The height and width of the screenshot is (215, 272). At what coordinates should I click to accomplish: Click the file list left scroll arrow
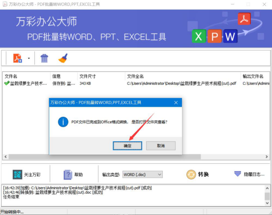(5, 156)
